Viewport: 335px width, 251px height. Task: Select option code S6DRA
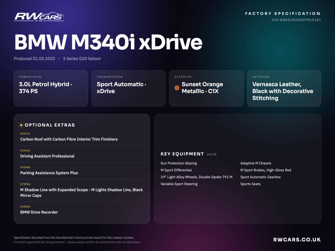coord(25,207)
